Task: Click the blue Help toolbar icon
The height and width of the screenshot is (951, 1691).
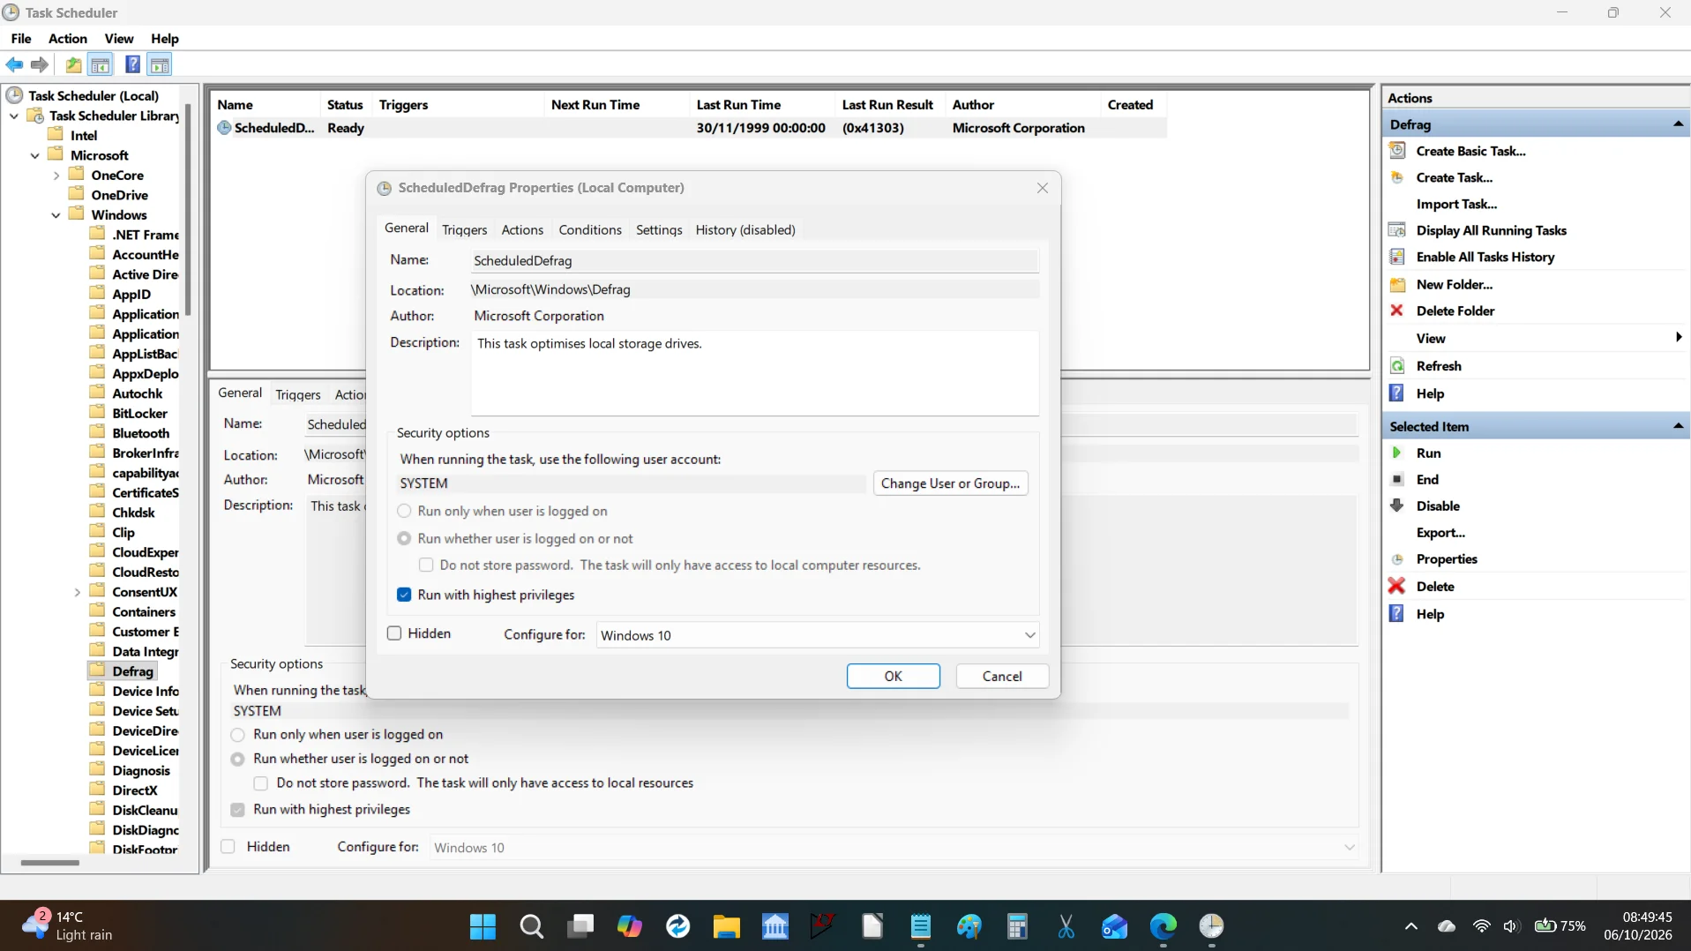Action: point(132,64)
